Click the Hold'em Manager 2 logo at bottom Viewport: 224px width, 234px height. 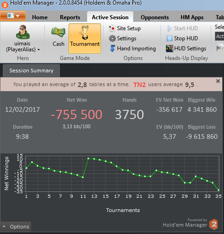214,224
